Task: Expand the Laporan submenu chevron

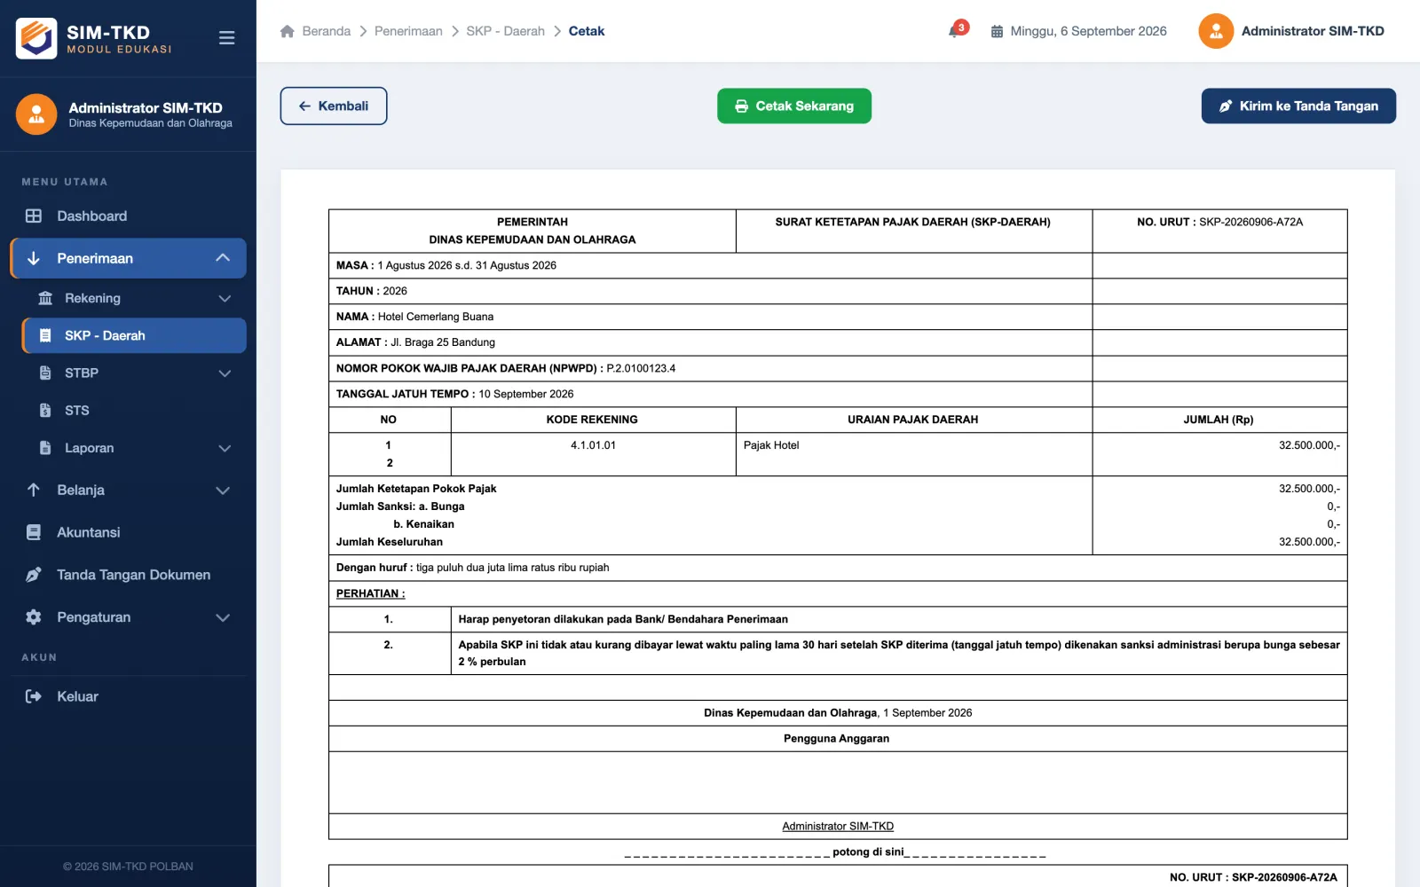Action: (x=225, y=449)
